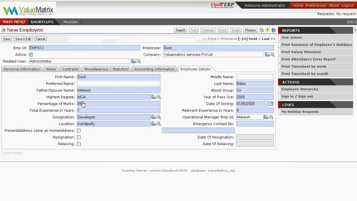Open the Designation folder icon
This screenshot has height=201, width=357.
tap(153, 117)
